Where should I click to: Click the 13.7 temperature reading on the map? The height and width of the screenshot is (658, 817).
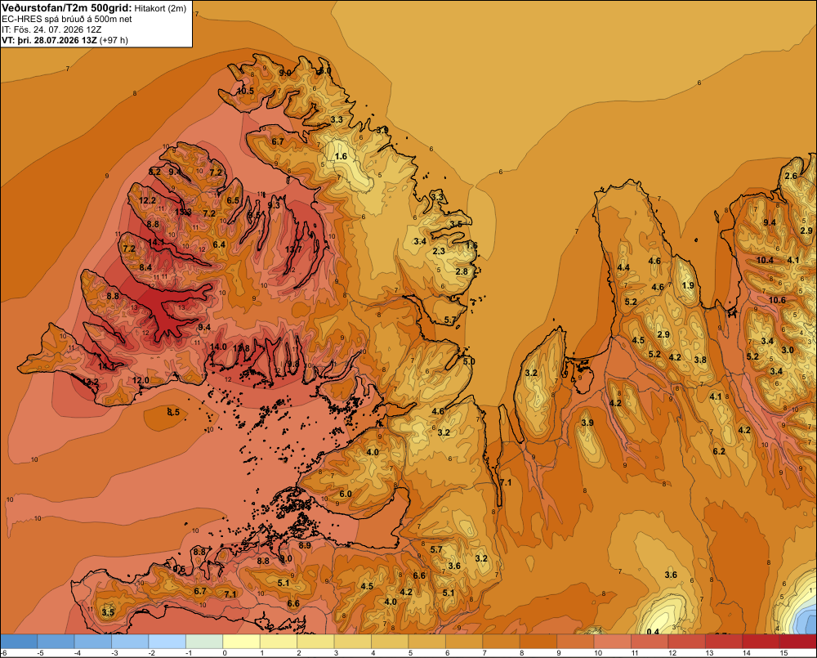pos(293,250)
